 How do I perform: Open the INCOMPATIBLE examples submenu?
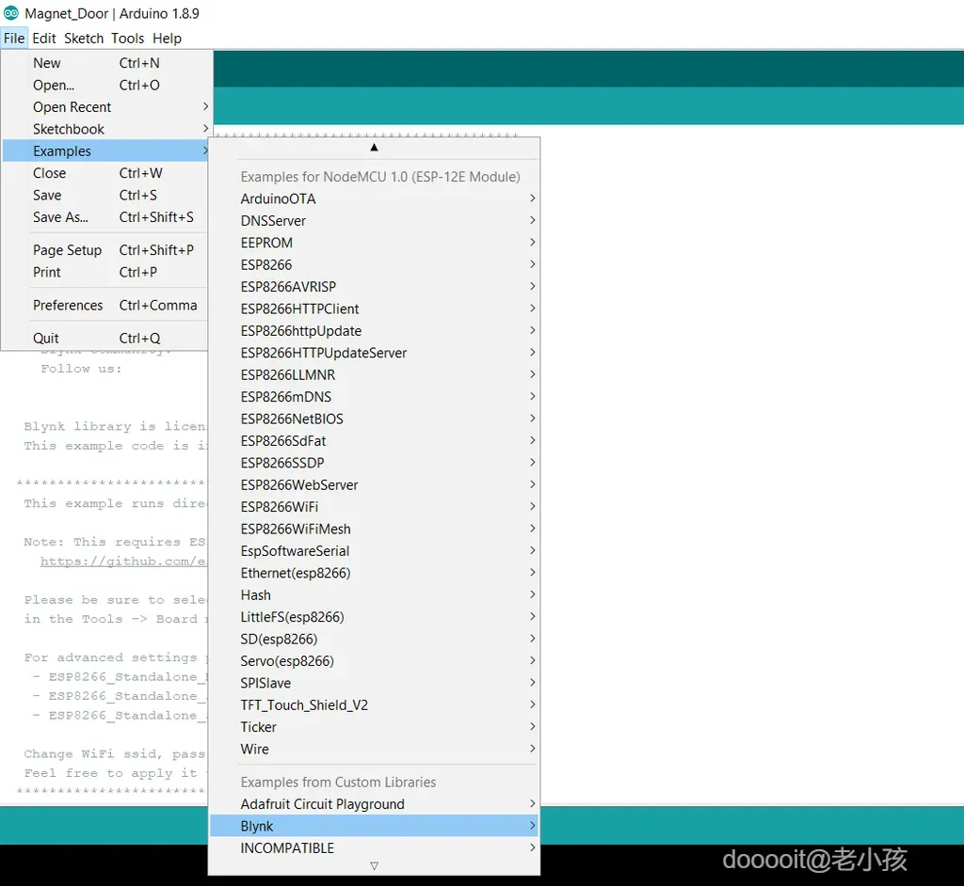click(374, 848)
